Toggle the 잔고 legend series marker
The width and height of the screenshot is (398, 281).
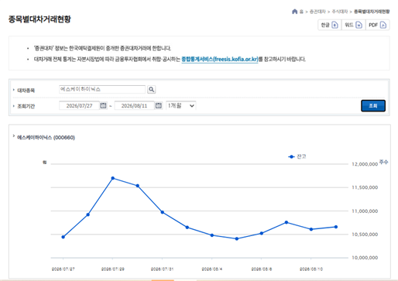[291, 156]
